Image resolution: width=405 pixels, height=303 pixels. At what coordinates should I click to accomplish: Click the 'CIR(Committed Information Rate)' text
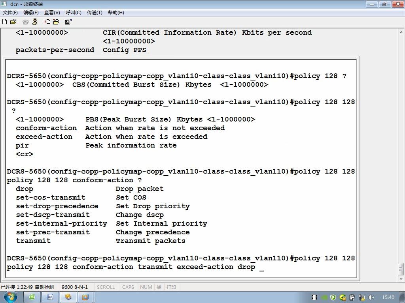pyautogui.click(x=169, y=32)
